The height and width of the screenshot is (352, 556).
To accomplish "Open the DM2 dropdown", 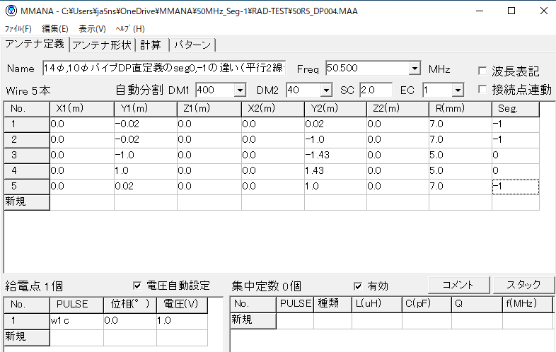I will (325, 90).
